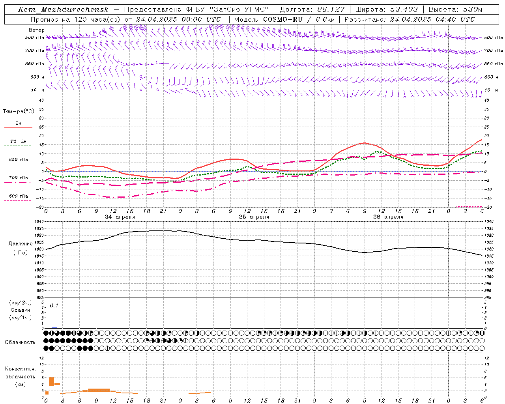Click the left-side '500 м' wind level label
This screenshot has height=404, width=505.
37,77
